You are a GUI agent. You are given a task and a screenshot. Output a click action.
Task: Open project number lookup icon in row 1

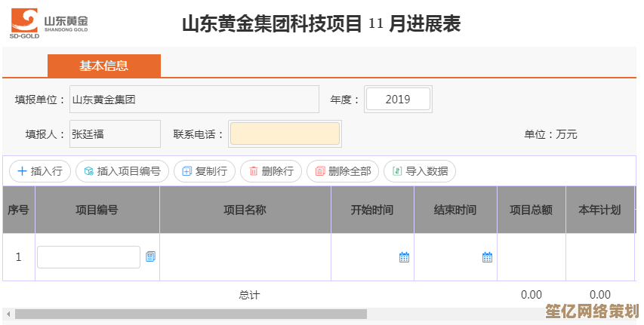point(151,257)
